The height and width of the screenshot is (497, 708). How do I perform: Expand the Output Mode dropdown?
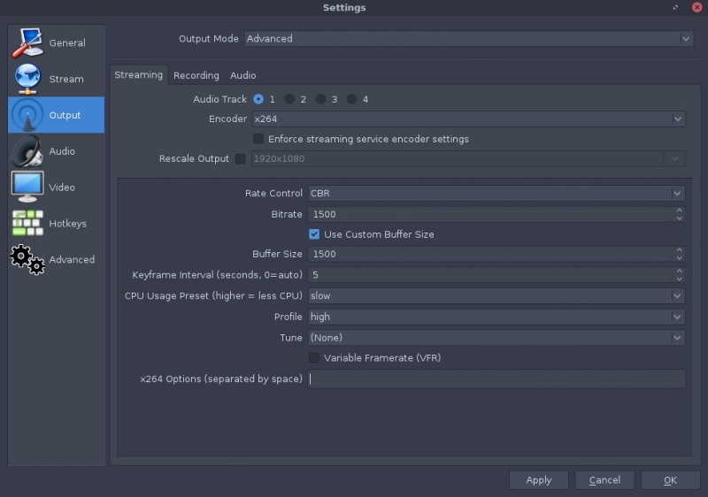(x=467, y=39)
